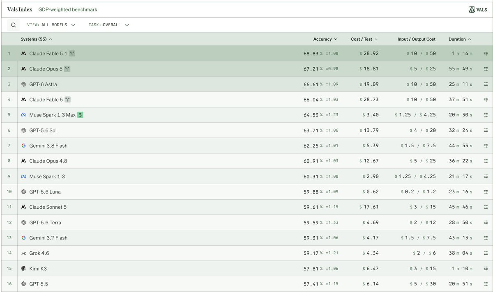Click the Claude Opus 4.8 model name
This screenshot has height=292, width=493.
48,161
